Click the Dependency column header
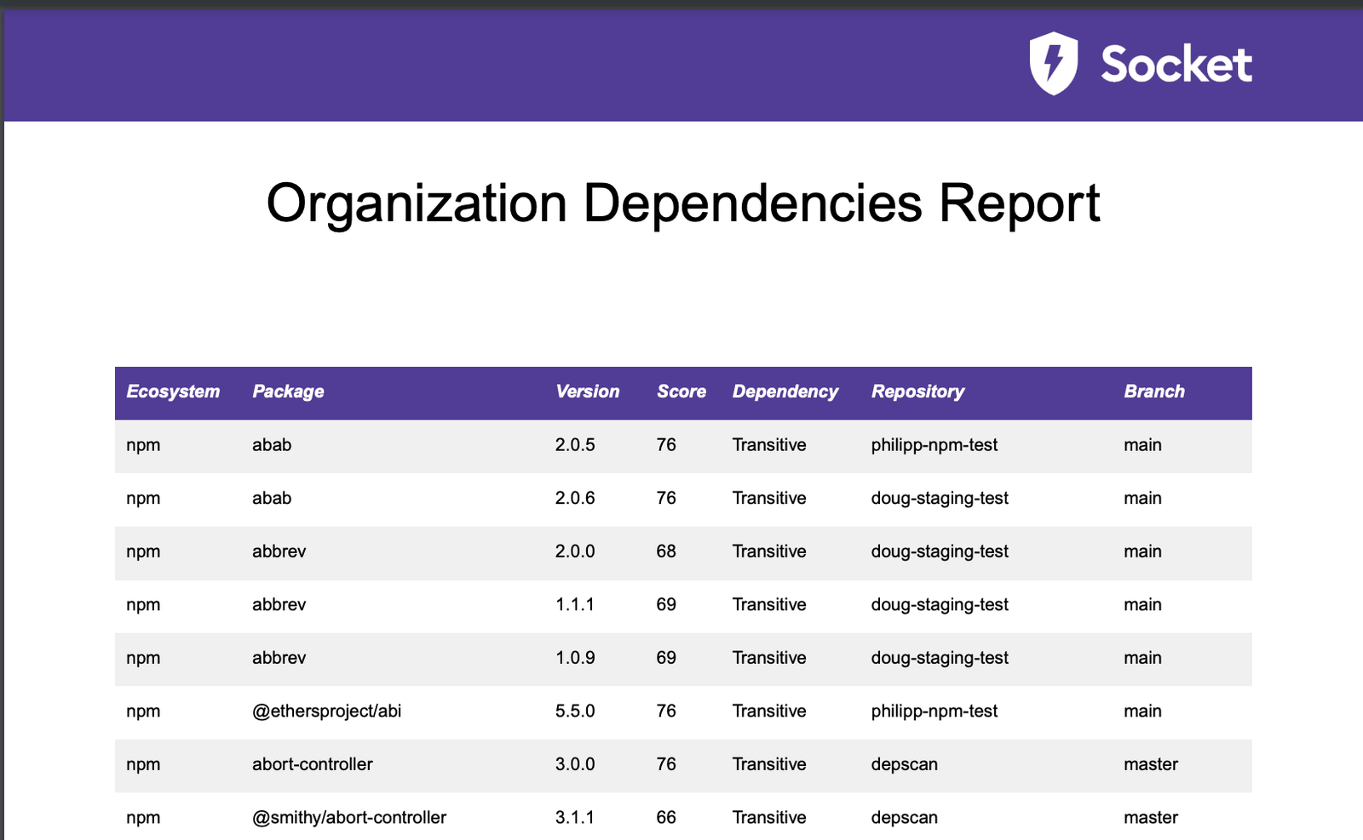Viewport: 1363px width, 840px height. [x=785, y=391]
